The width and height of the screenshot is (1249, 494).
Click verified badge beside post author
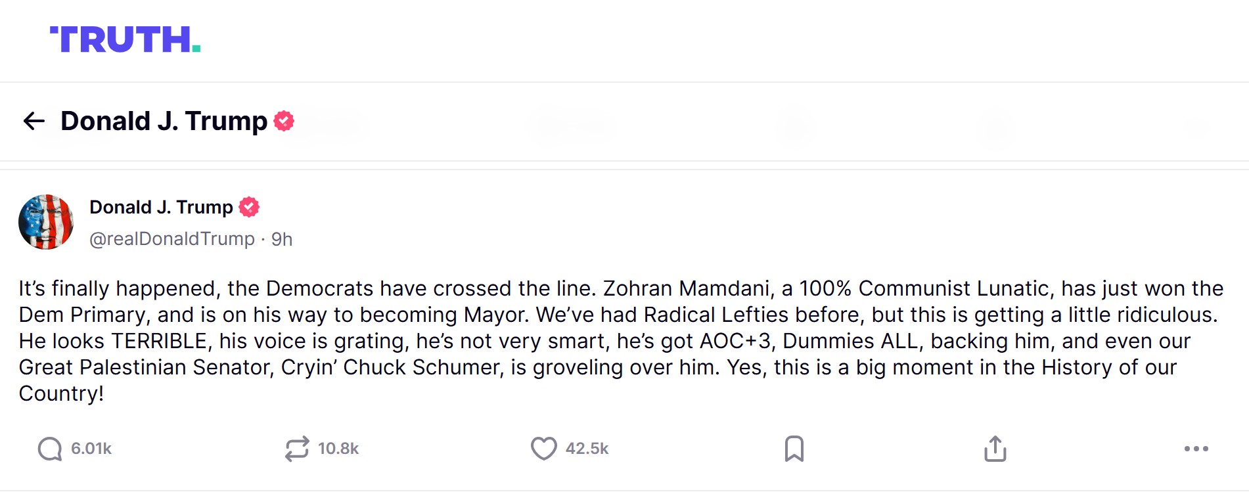(249, 208)
